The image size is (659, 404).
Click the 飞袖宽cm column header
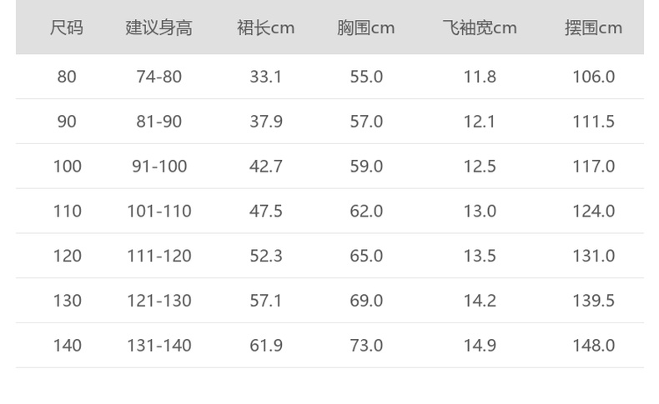(x=480, y=28)
